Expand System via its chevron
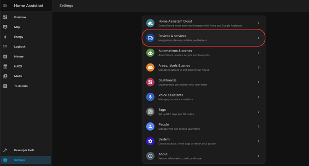This screenshot has height=166, width=309. pos(258,141)
